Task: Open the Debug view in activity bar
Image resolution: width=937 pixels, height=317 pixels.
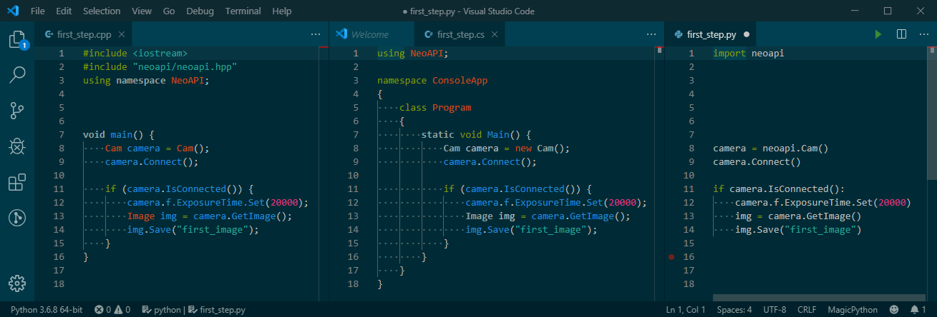Action: coord(17,146)
